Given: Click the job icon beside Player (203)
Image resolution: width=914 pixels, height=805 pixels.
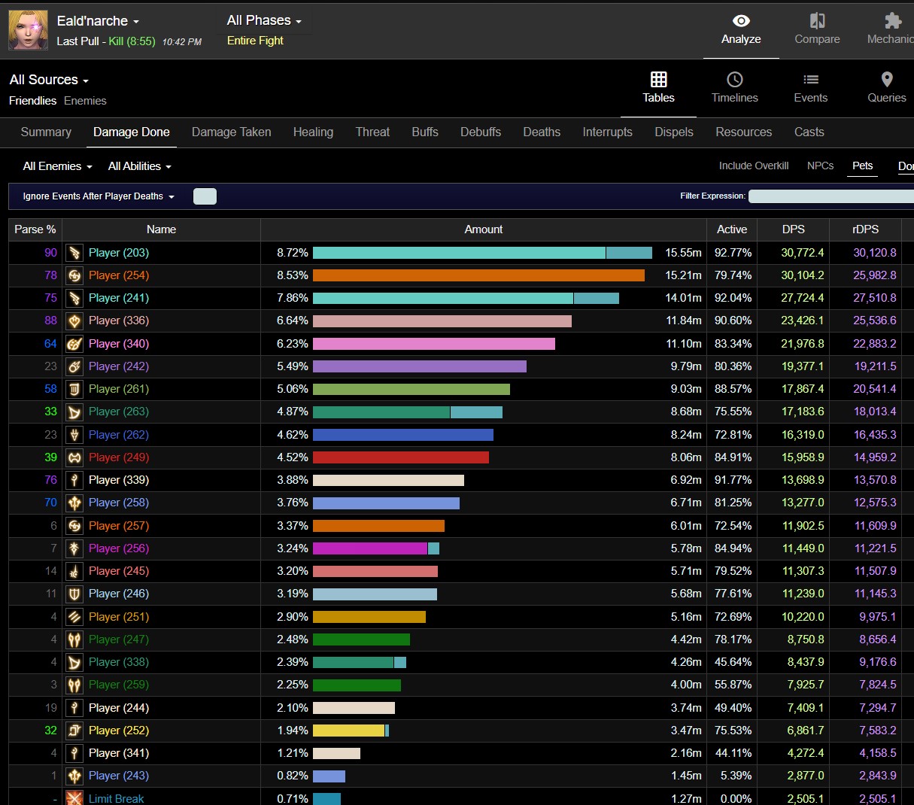Looking at the screenshot, I should (74, 253).
